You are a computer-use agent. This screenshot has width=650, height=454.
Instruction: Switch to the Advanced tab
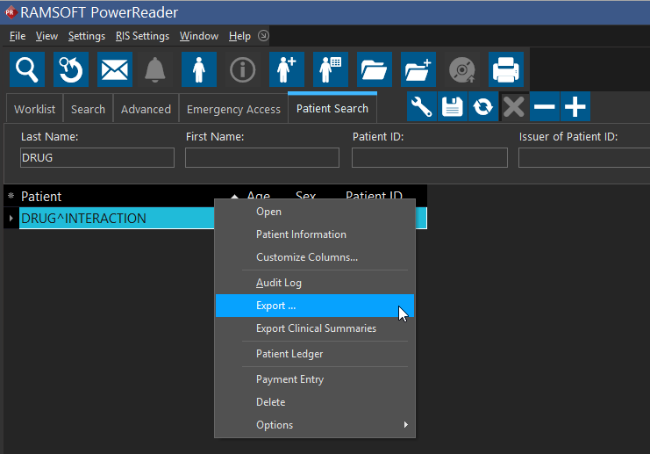(x=146, y=109)
